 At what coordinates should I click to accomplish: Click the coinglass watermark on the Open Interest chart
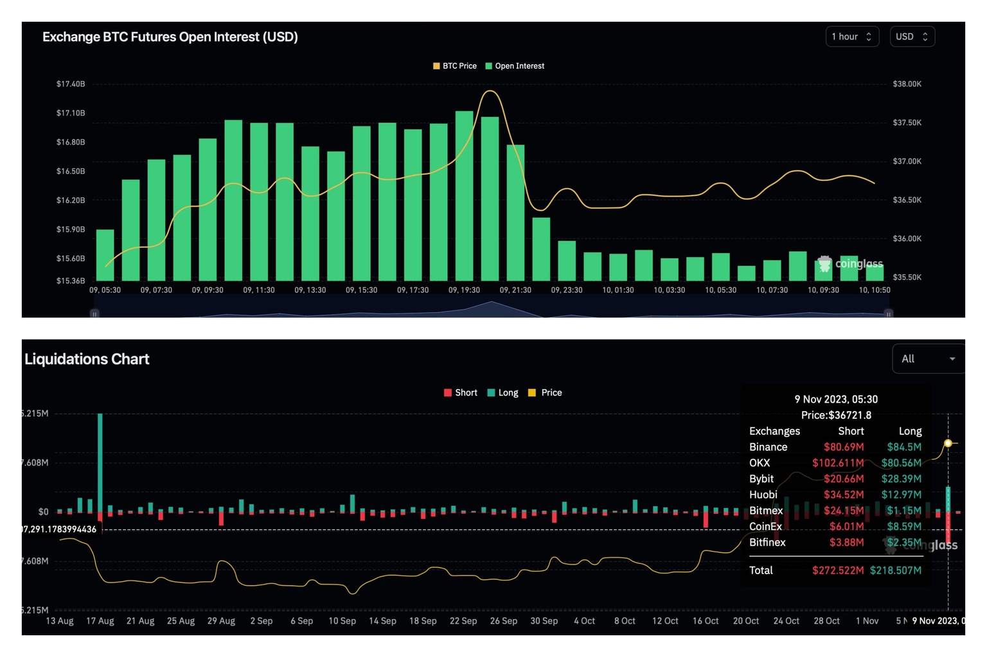click(x=850, y=264)
